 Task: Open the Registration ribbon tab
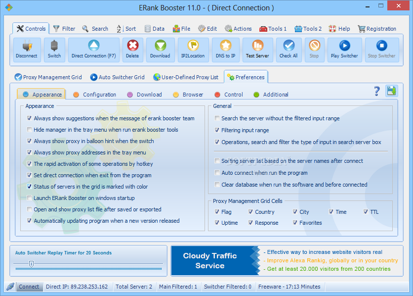[x=377, y=29]
